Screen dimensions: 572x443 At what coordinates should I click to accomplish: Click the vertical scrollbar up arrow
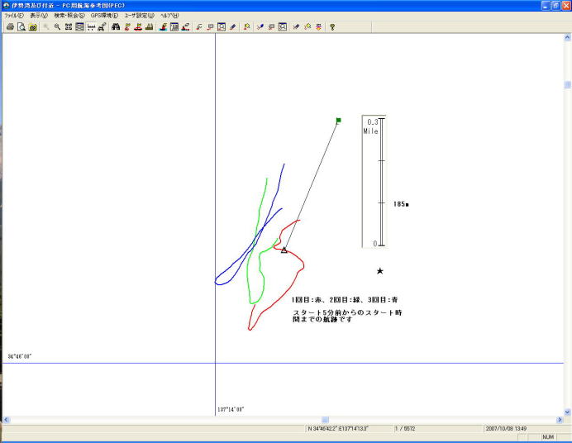[x=567, y=37]
